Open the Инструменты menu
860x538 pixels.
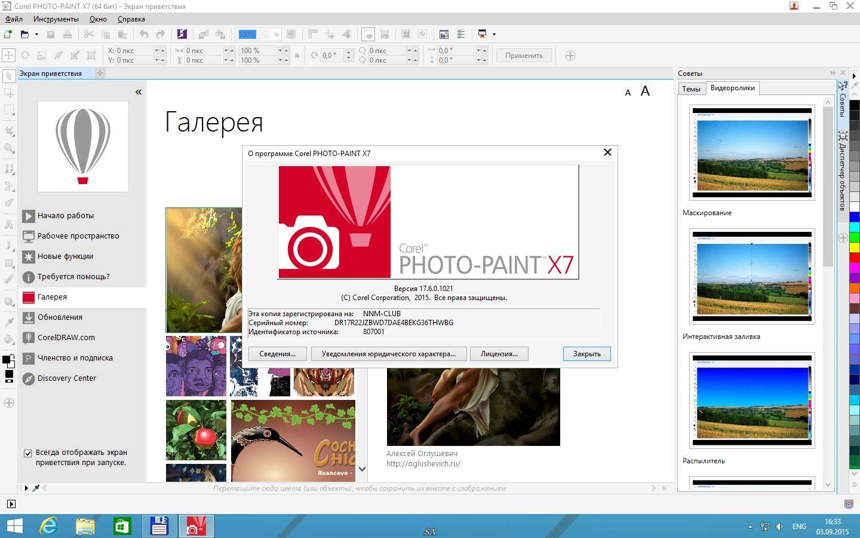(x=56, y=19)
